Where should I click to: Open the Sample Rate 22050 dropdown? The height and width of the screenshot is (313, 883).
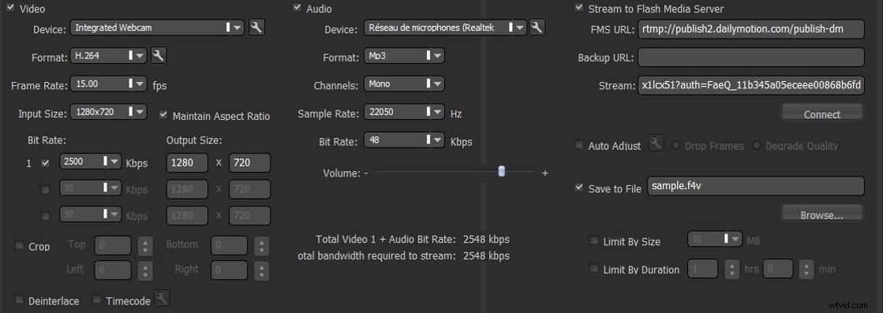pos(404,112)
